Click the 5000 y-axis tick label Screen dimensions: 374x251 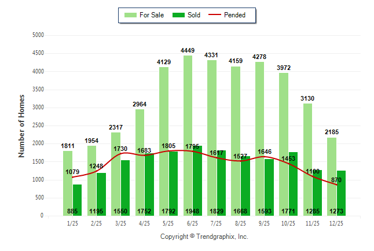pos(37,35)
